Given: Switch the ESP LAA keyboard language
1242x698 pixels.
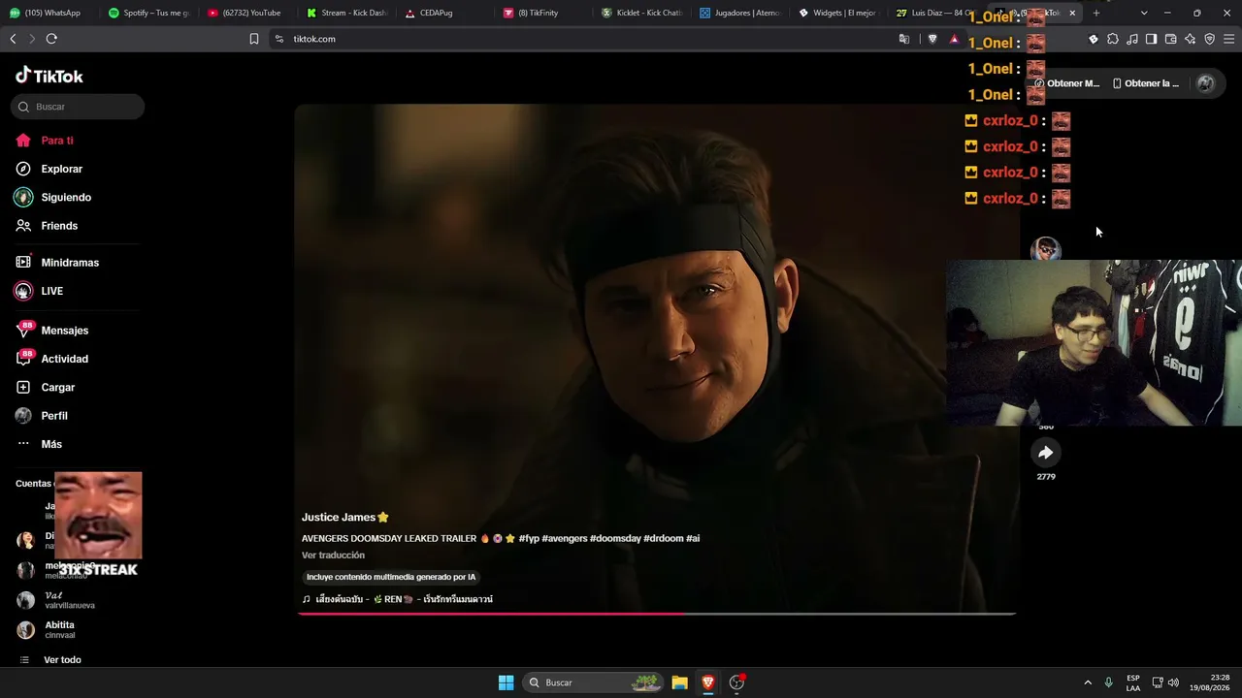Looking at the screenshot, I should (x=1133, y=682).
